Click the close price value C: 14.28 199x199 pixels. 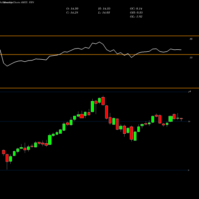click(x=72, y=13)
